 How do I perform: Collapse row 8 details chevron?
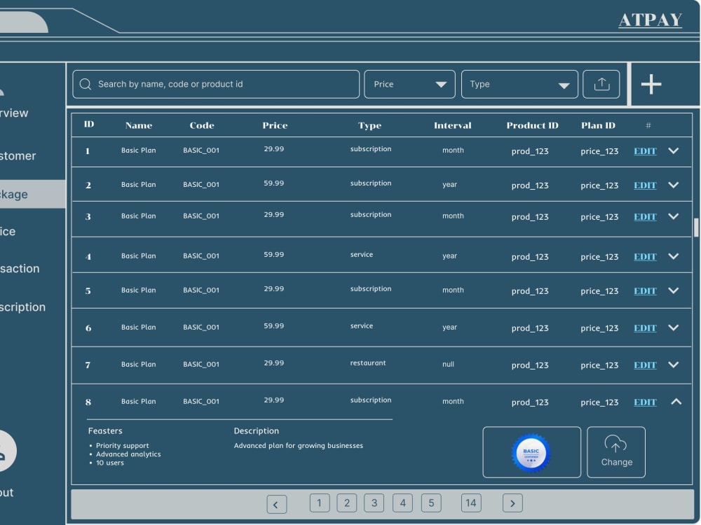tap(676, 402)
